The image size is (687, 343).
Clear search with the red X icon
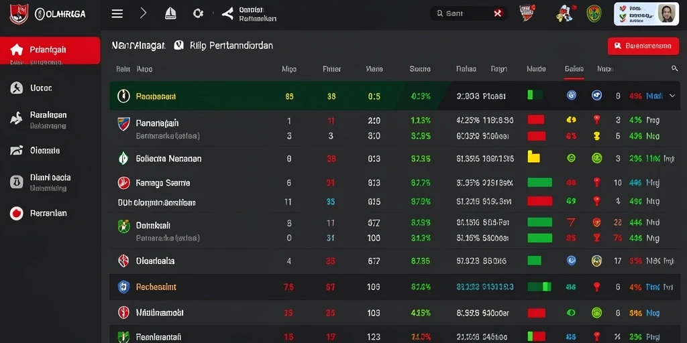click(497, 13)
